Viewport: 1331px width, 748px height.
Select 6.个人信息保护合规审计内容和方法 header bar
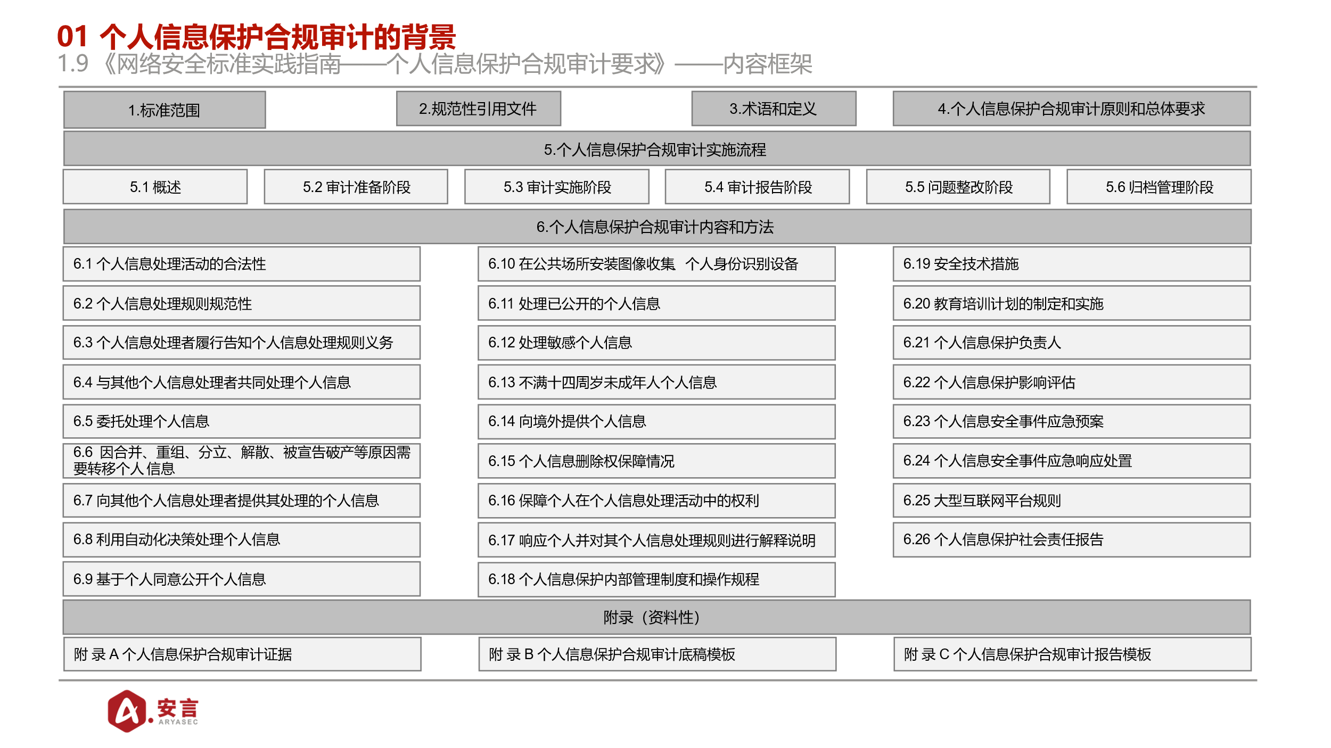coord(657,227)
